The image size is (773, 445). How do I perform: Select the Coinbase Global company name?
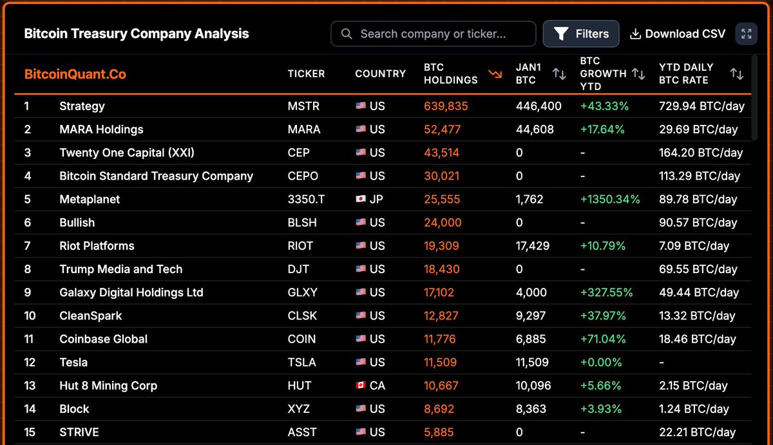click(104, 339)
